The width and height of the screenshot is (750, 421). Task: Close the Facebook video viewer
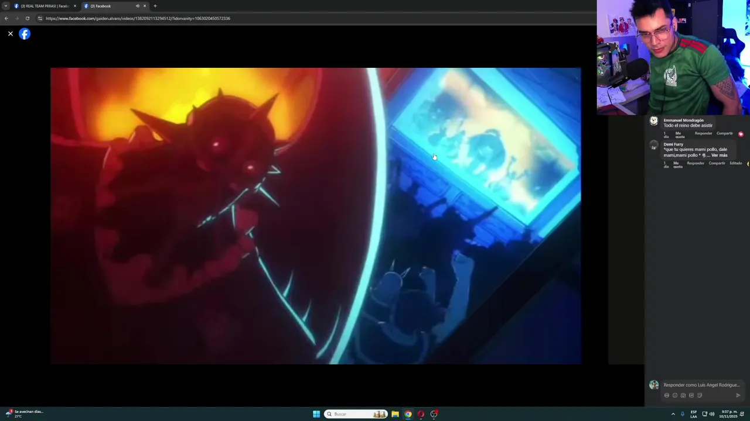(x=11, y=34)
